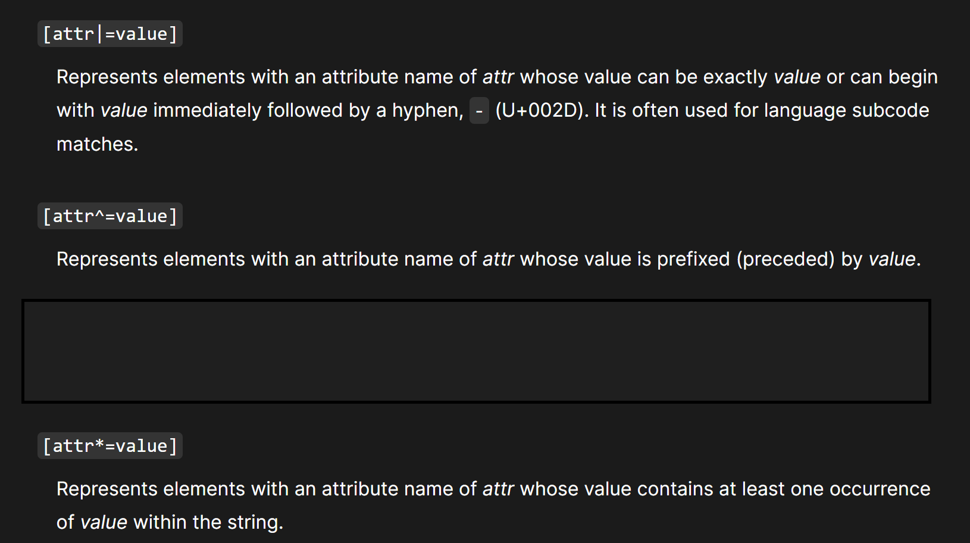Click the word "hyphen," in first description
This screenshot has width=970, height=543.
point(427,110)
